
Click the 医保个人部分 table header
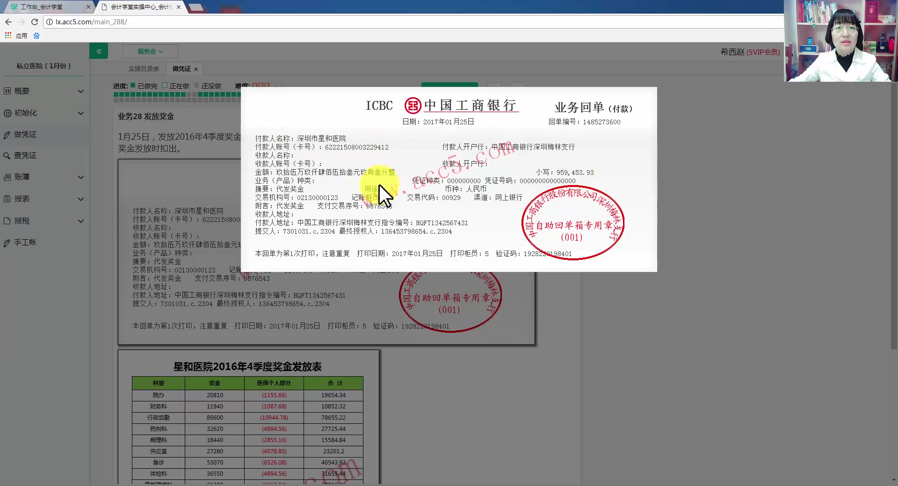point(274,383)
